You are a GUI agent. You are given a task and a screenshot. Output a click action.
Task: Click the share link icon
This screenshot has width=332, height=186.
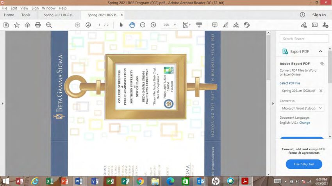click(304, 25)
